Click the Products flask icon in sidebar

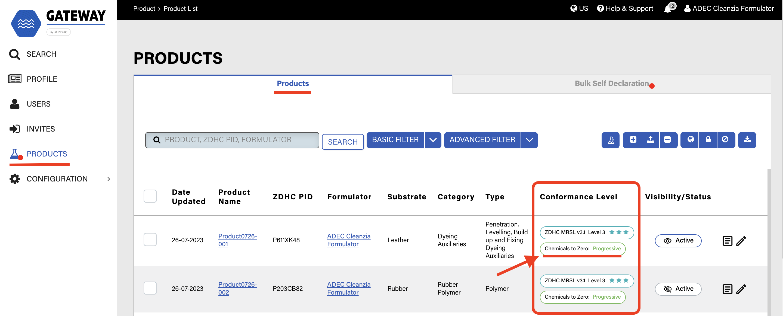pyautogui.click(x=15, y=154)
